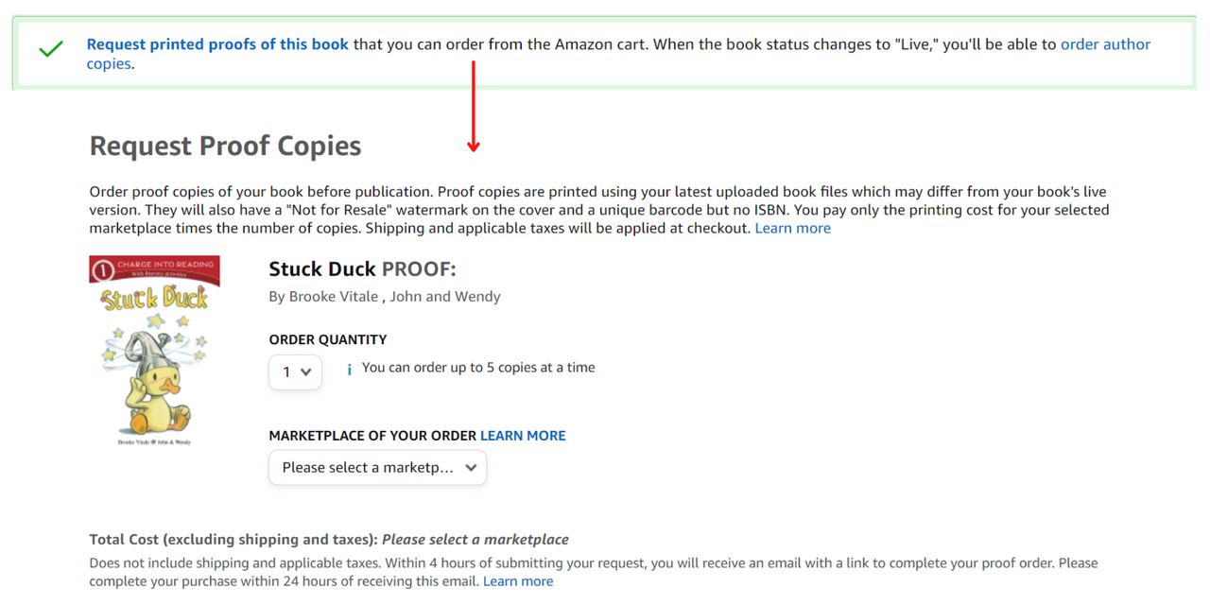Click the chevron on the quantity selector
The width and height of the screenshot is (1210, 605).
point(306,372)
